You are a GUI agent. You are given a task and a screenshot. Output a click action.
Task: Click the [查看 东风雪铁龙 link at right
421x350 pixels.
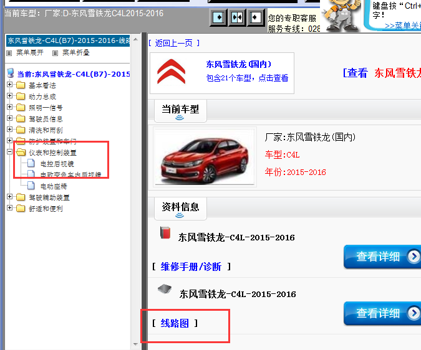click(x=382, y=73)
